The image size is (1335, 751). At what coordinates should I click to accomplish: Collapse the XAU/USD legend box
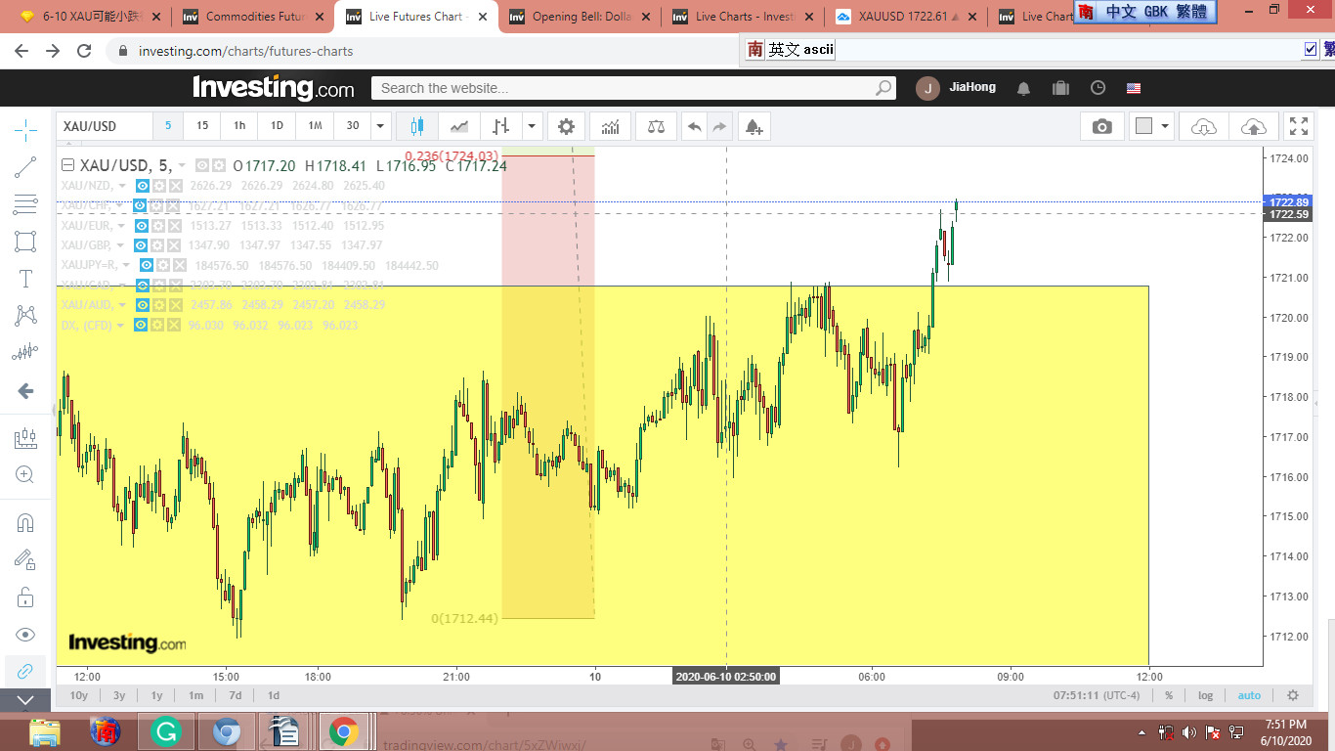[68, 165]
